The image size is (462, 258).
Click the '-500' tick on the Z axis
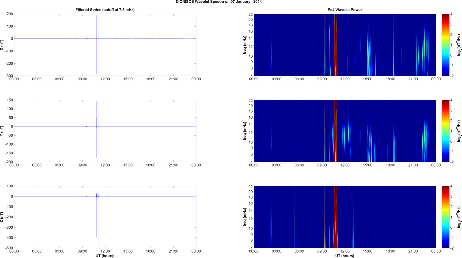9,248
